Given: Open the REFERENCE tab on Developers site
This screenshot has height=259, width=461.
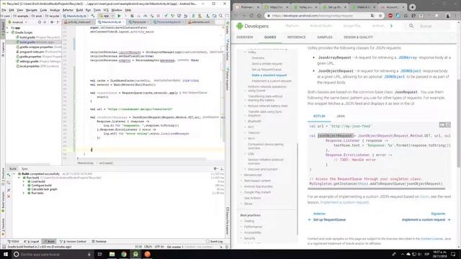Looking at the screenshot, I should tap(296, 37).
